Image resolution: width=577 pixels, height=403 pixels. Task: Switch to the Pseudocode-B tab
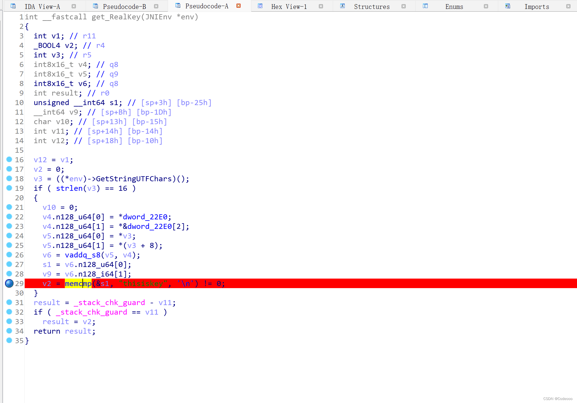click(124, 7)
